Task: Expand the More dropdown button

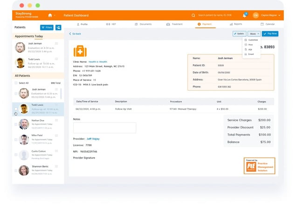Action: 254,33
